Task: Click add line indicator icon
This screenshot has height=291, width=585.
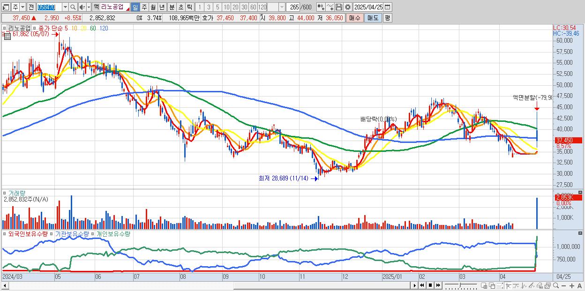Action: 330,7
